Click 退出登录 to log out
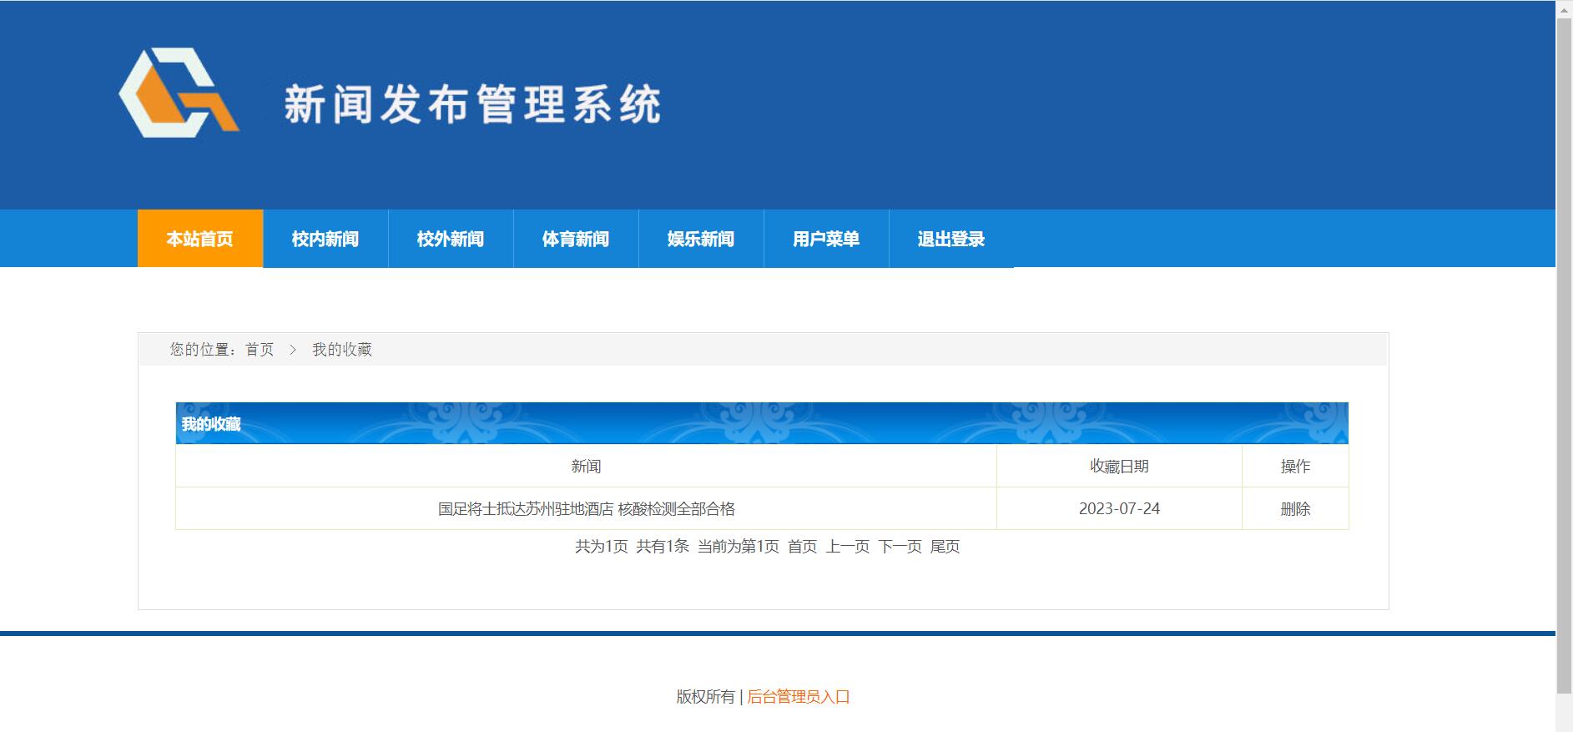This screenshot has width=1573, height=732. 951,239
